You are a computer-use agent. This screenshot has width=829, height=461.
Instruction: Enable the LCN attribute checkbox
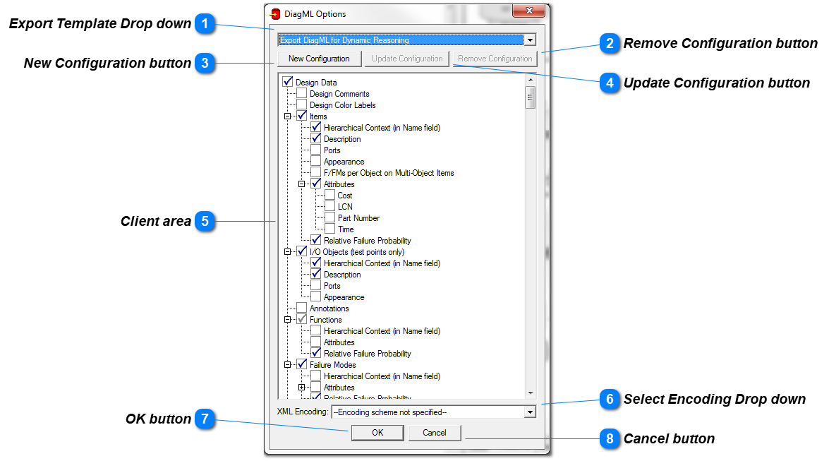coord(330,206)
